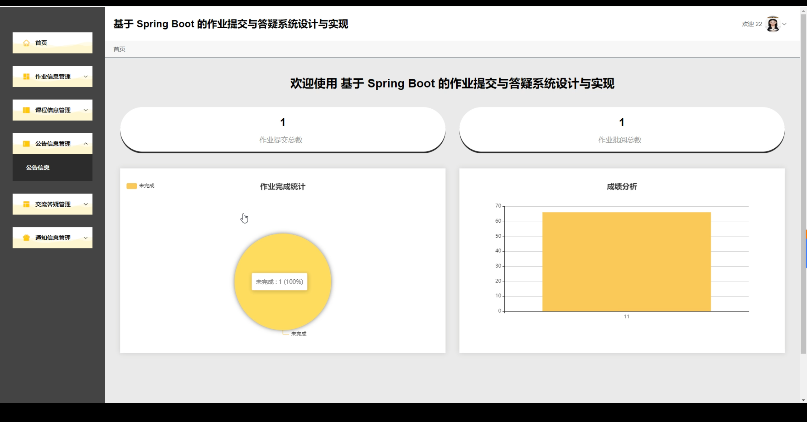Viewport: 807px width, 422px height.
Task: Open the user dropdown arrow beside avatar
Action: tap(784, 24)
